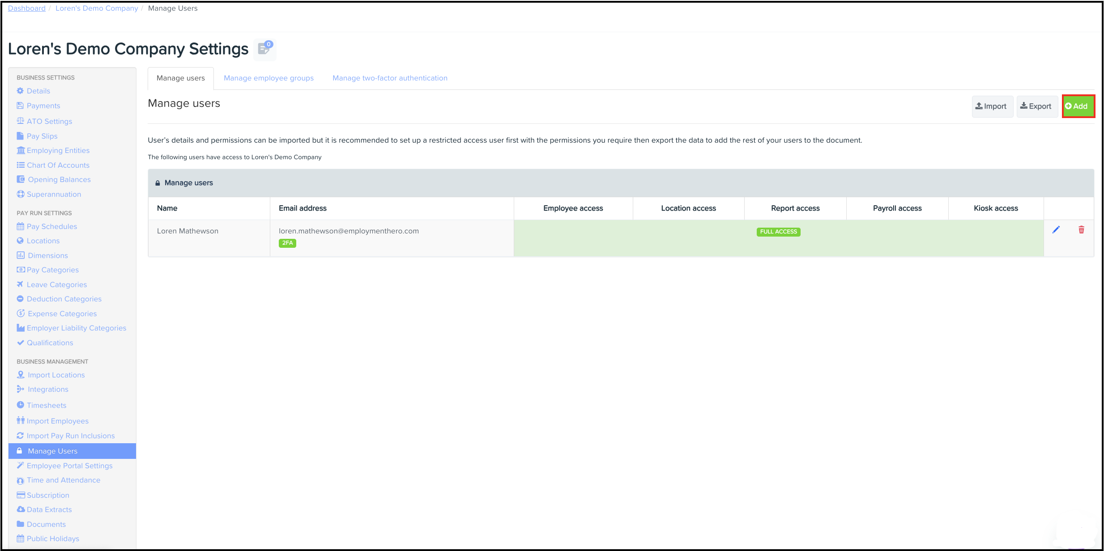The image size is (1104, 551).
Task: Open Public Holidays in the sidebar
Action: click(53, 539)
